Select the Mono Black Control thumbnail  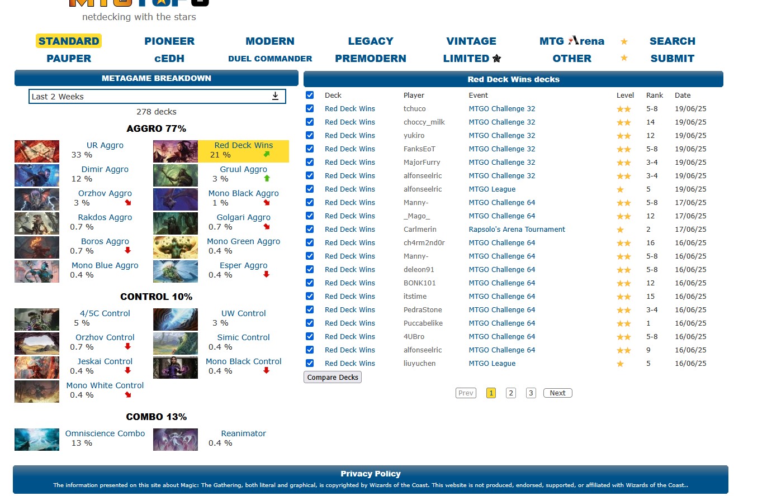point(176,368)
